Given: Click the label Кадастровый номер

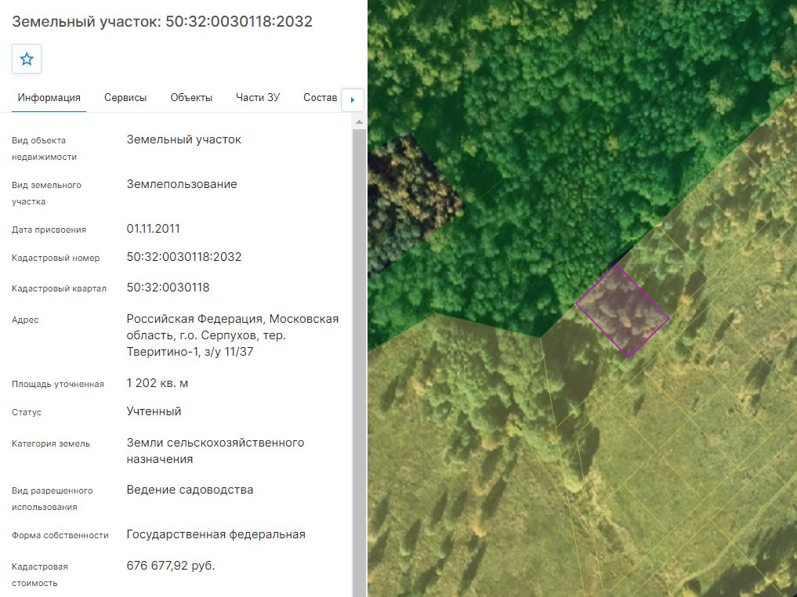Looking at the screenshot, I should [x=56, y=258].
